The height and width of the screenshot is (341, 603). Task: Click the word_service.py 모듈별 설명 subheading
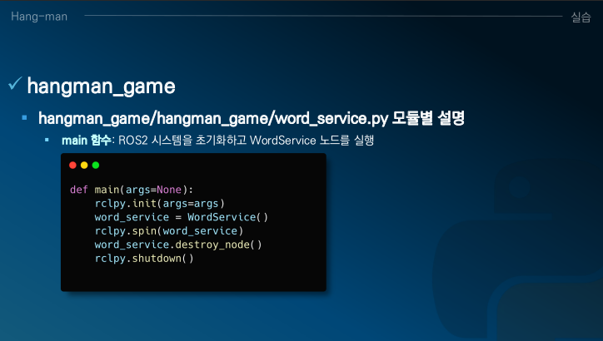(x=252, y=118)
